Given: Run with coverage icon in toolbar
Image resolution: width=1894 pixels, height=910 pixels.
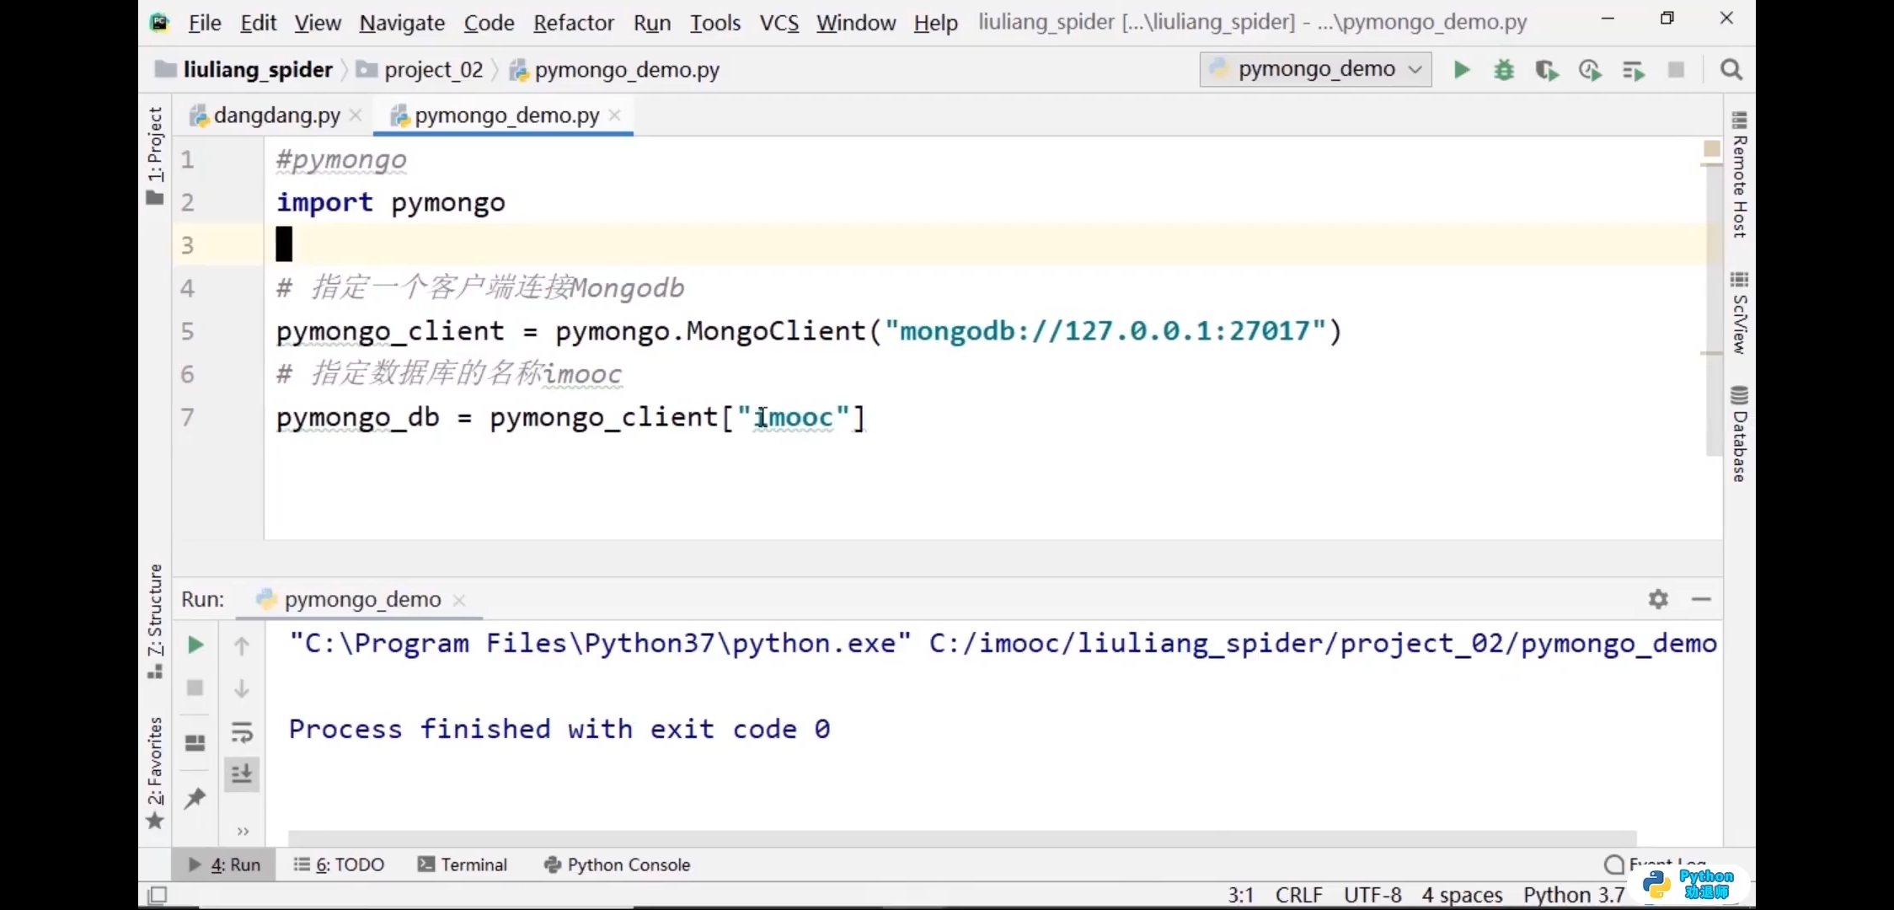Looking at the screenshot, I should pyautogui.click(x=1546, y=70).
